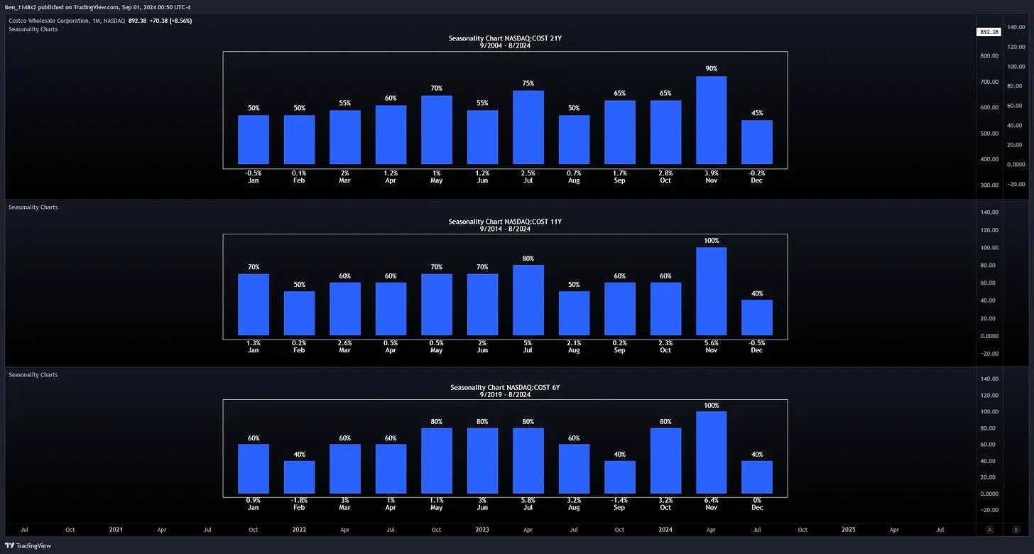The image size is (1034, 554).
Task: Click the B scale button
Action: click(1016, 530)
